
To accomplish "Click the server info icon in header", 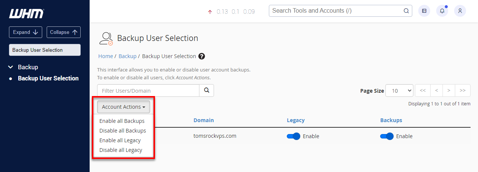I will [x=424, y=11].
